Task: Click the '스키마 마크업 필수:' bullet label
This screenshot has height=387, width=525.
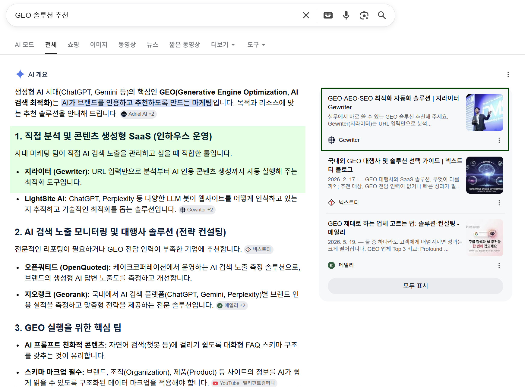Action: [x=54, y=372]
